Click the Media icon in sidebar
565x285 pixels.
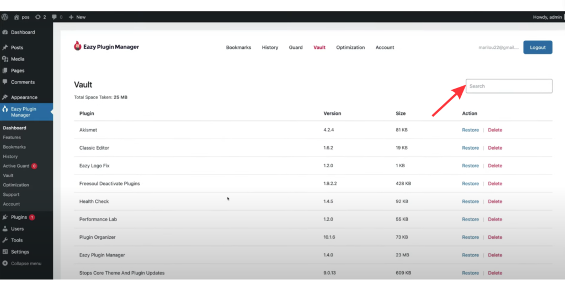coord(5,59)
